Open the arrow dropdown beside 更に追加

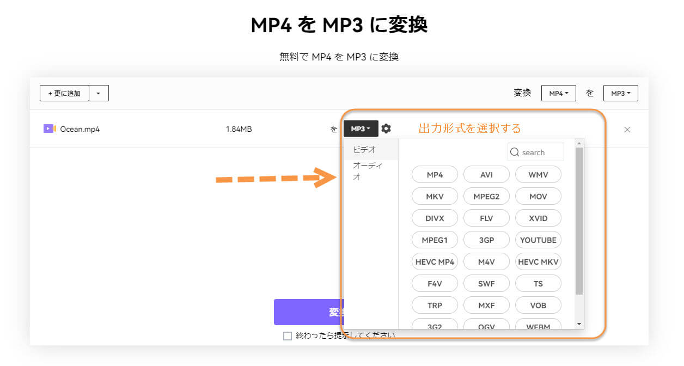coord(99,93)
